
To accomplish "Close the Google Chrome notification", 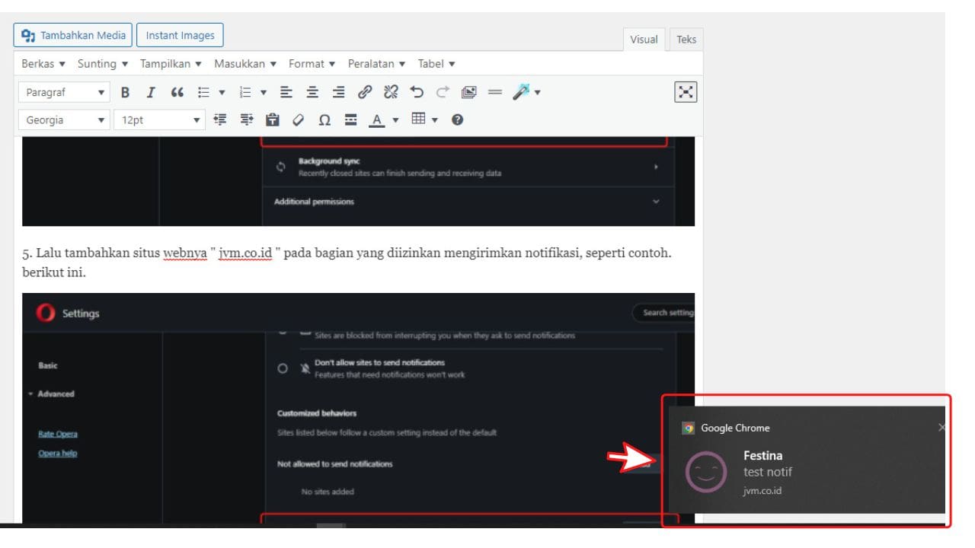I will (941, 428).
